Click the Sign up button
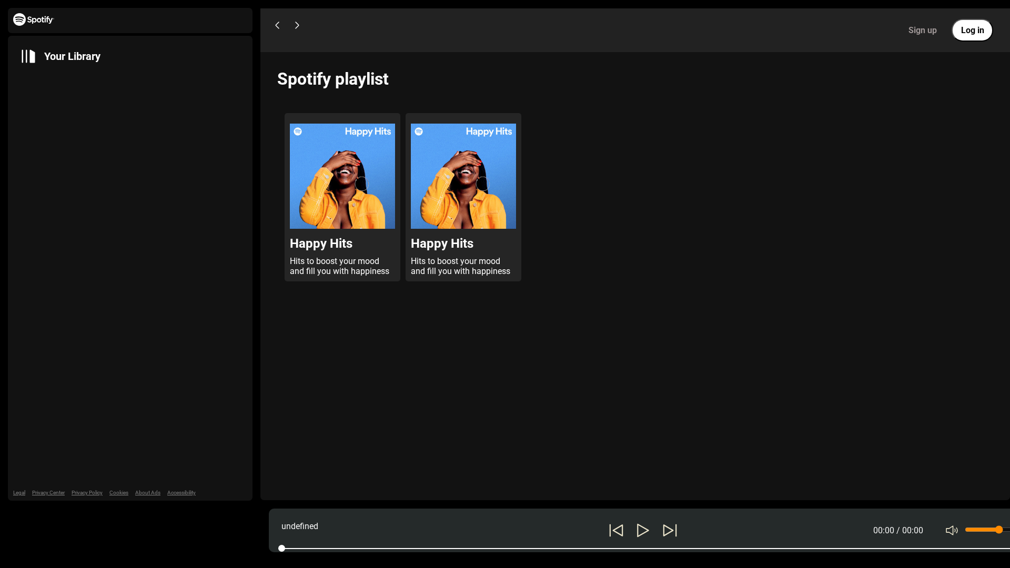The height and width of the screenshot is (568, 1010). point(922,30)
